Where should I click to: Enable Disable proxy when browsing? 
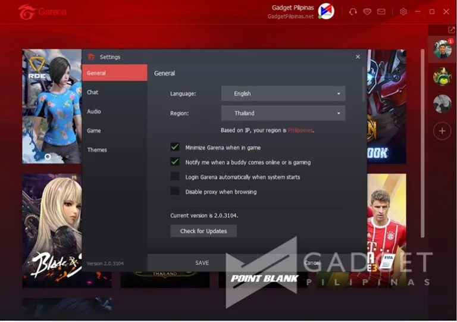pos(175,191)
